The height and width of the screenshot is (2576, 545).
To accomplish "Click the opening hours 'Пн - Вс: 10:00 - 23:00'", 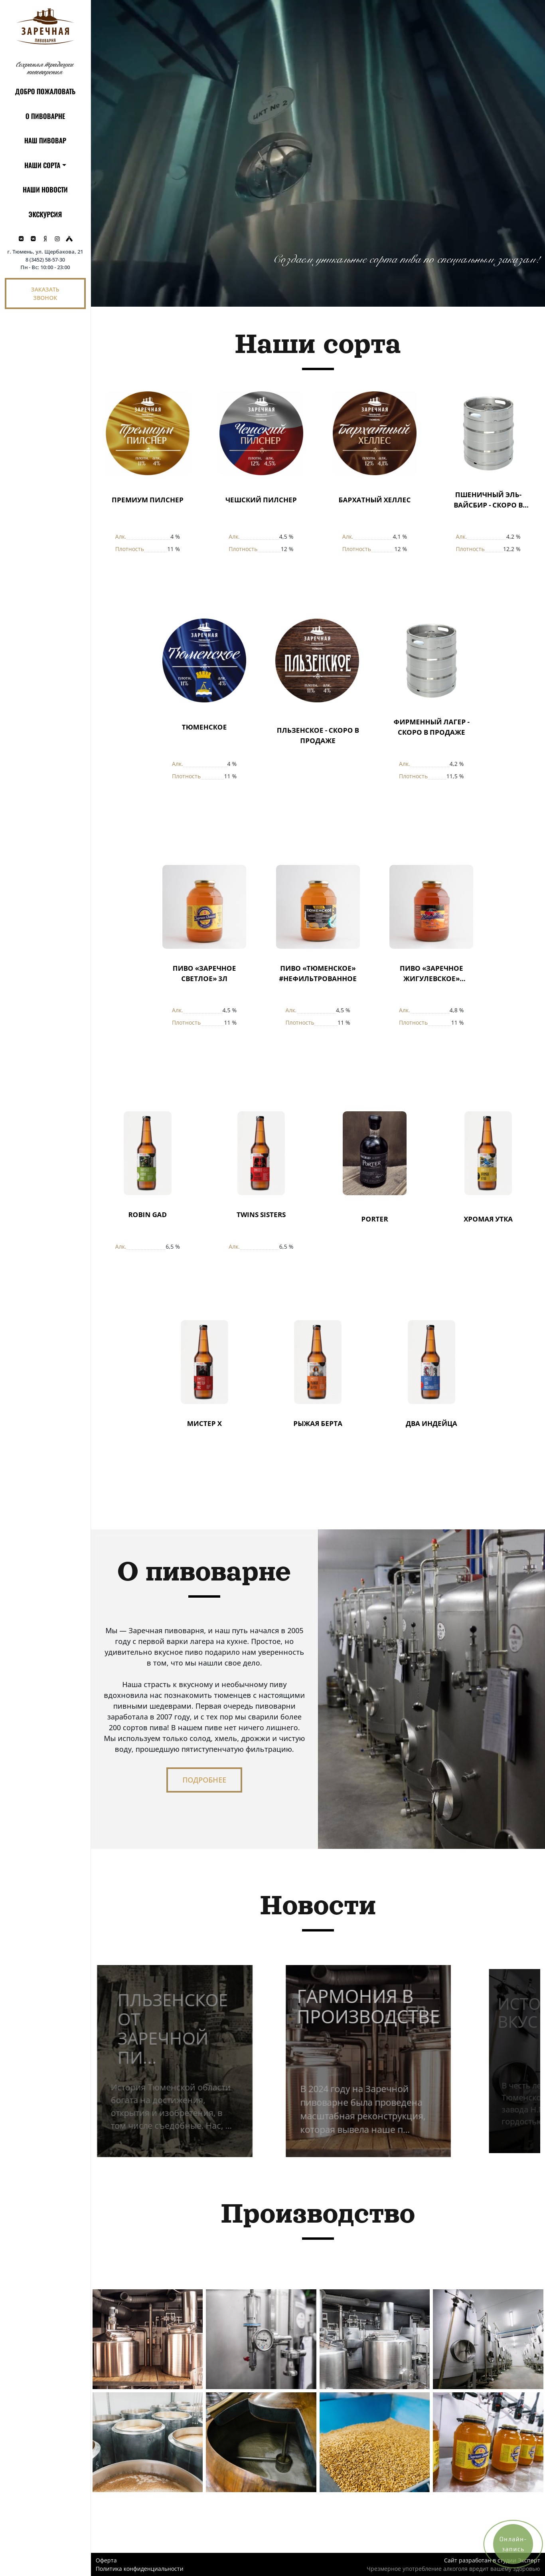I will 45,268.
